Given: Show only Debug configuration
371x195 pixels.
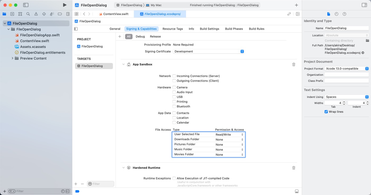Looking at the screenshot, I should (x=140, y=37).
